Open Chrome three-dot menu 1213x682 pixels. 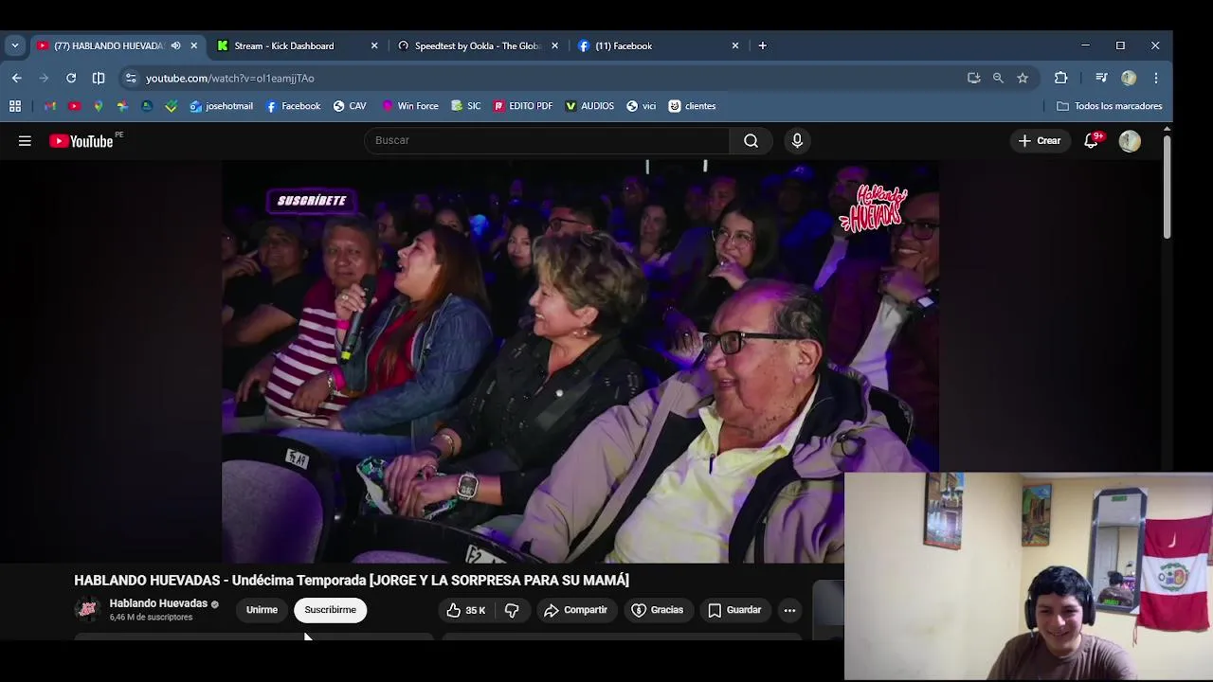[x=1156, y=78]
